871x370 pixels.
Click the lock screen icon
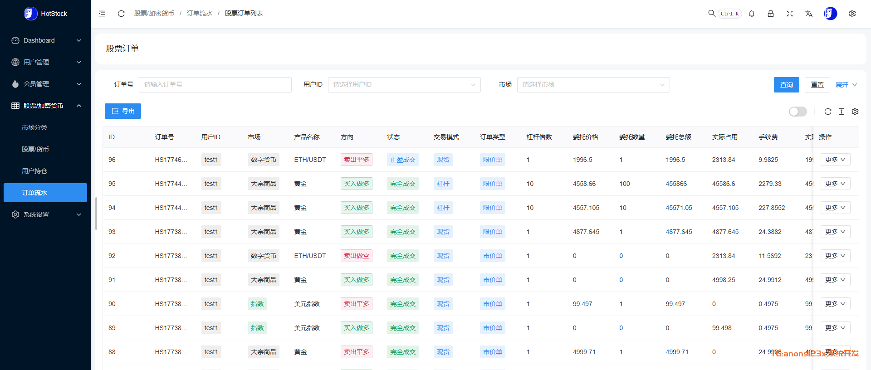pos(771,14)
